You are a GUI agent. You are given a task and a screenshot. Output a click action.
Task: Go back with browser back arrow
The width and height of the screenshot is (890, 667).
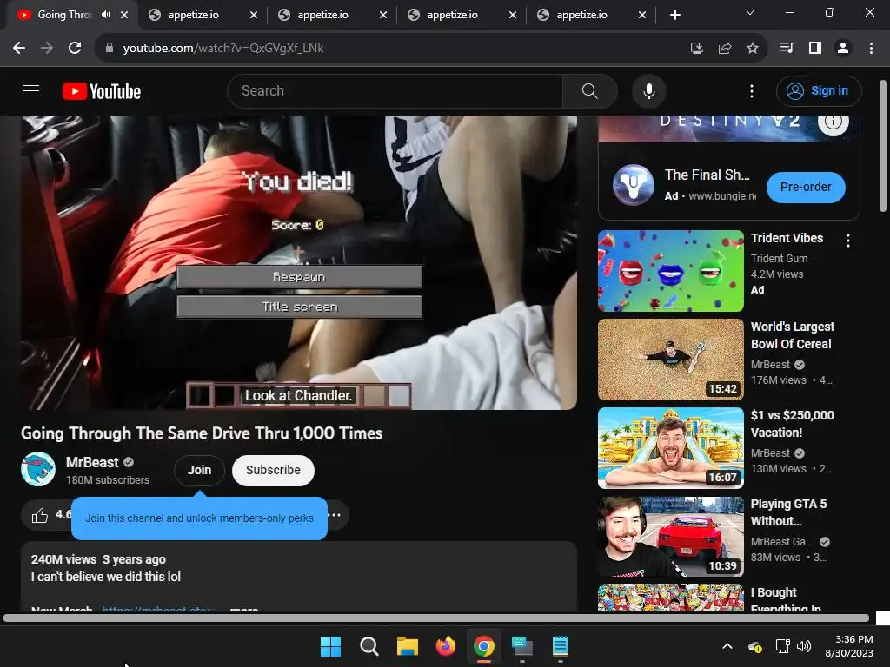point(19,49)
